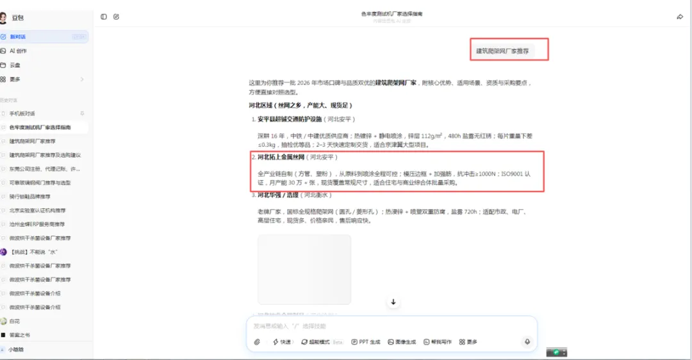Viewport: 692px width, 360px height.
Task: Open the loading image placeholder thumbnail
Action: (x=304, y=269)
